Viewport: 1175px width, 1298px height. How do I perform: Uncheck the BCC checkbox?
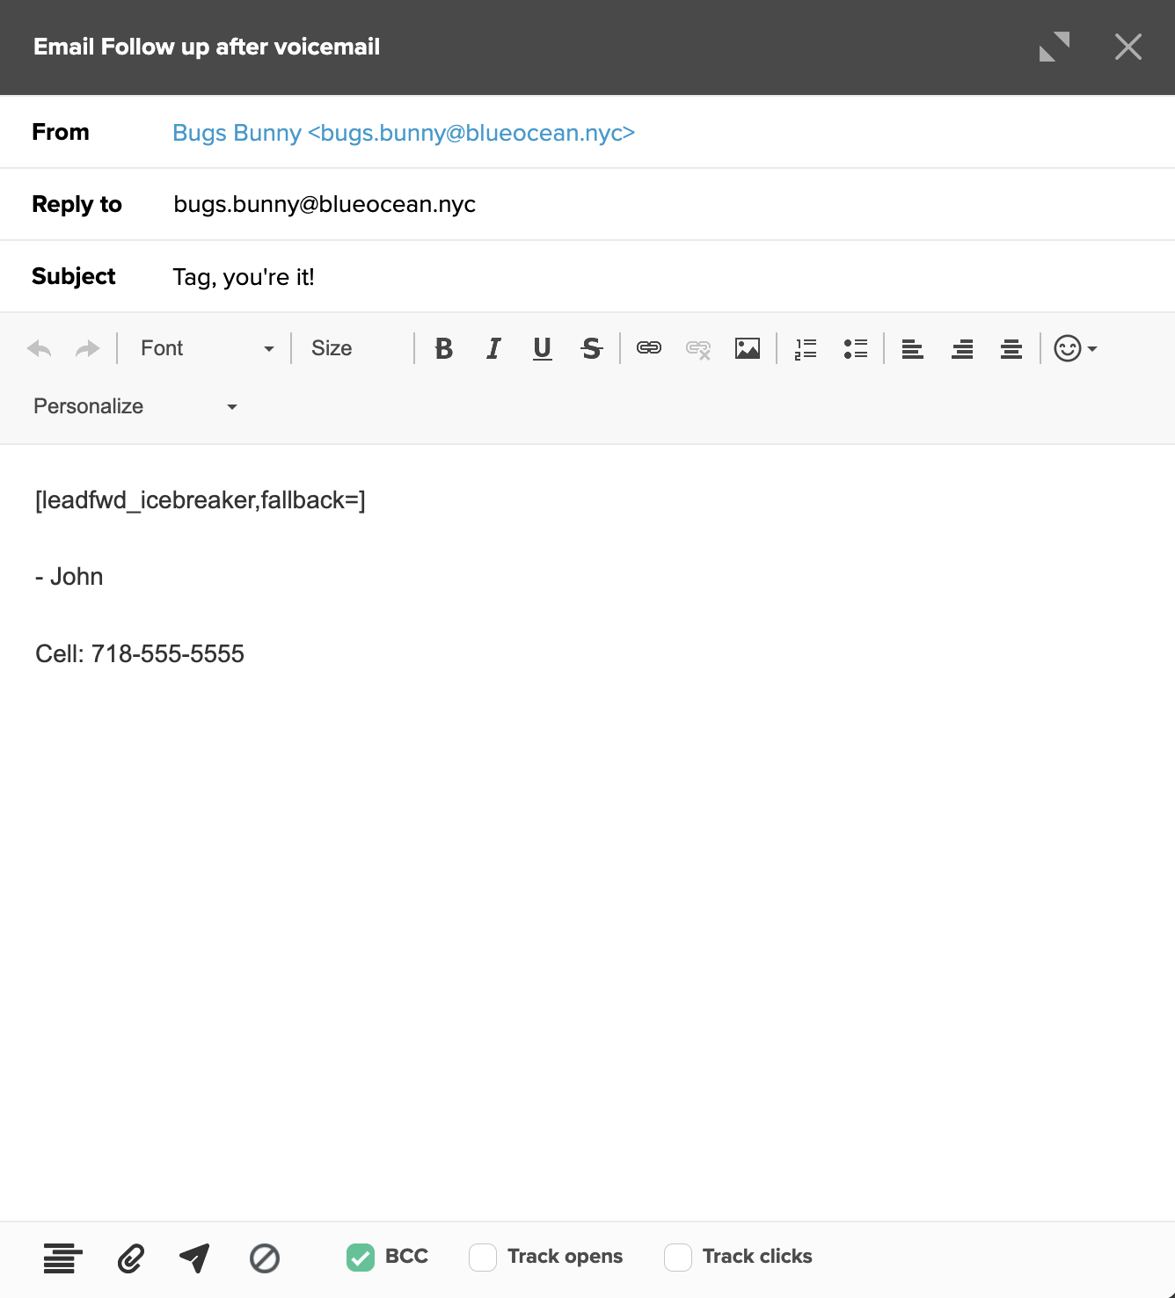(x=361, y=1258)
